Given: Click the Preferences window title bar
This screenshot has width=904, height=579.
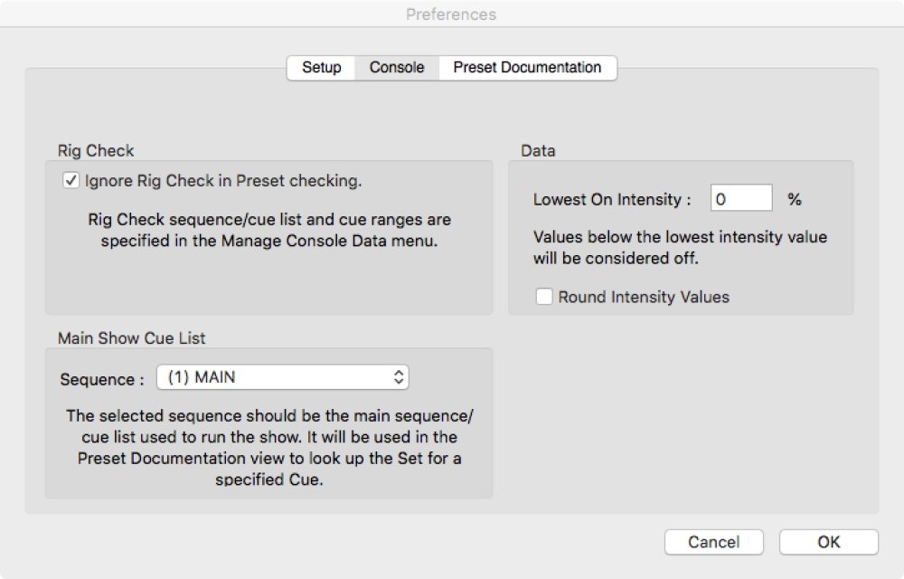Looking at the screenshot, I should (452, 14).
